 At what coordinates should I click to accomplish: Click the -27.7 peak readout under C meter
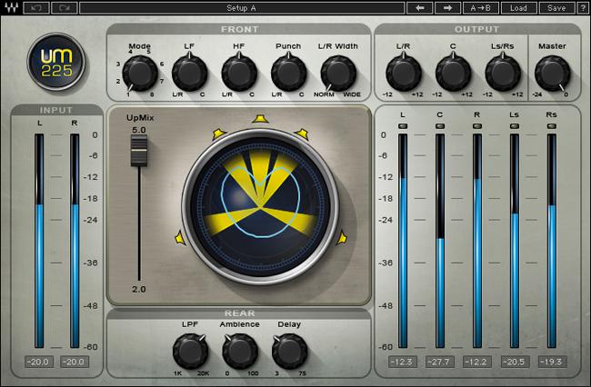(440, 363)
